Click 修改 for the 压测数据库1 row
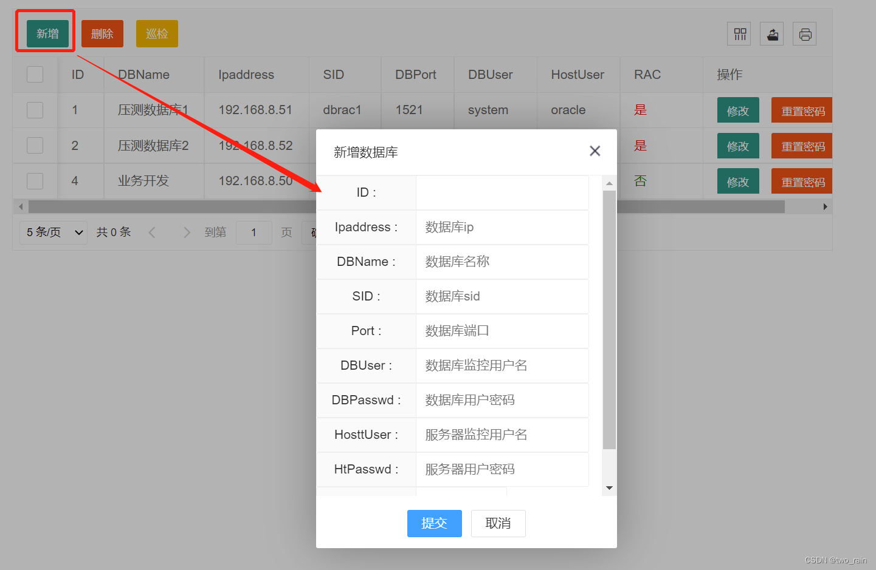The image size is (876, 570). (x=737, y=110)
